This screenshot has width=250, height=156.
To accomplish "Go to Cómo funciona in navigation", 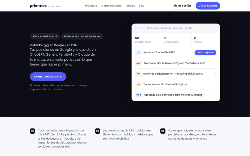I will 111,6.
